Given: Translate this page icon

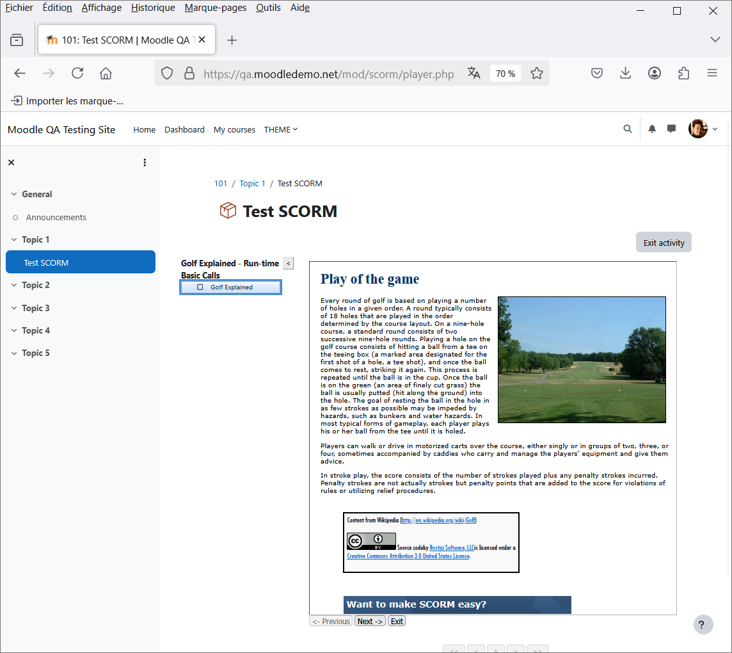Looking at the screenshot, I should [474, 74].
